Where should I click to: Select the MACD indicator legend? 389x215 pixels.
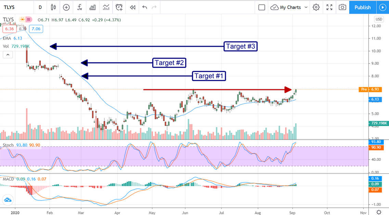24,179
